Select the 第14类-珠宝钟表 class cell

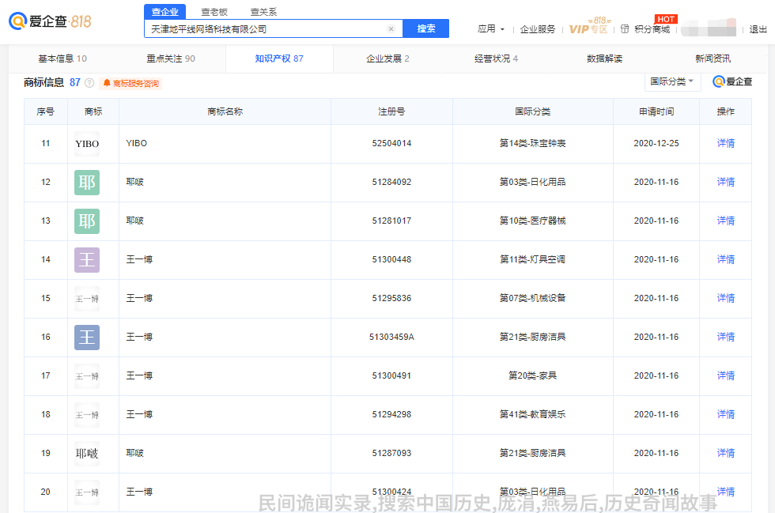pyautogui.click(x=533, y=143)
